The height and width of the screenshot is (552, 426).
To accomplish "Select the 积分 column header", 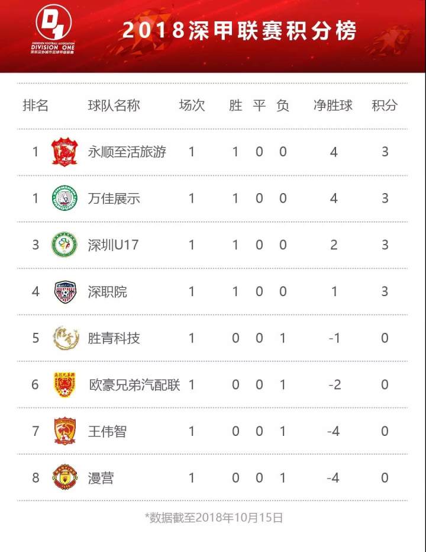I will click(x=385, y=105).
